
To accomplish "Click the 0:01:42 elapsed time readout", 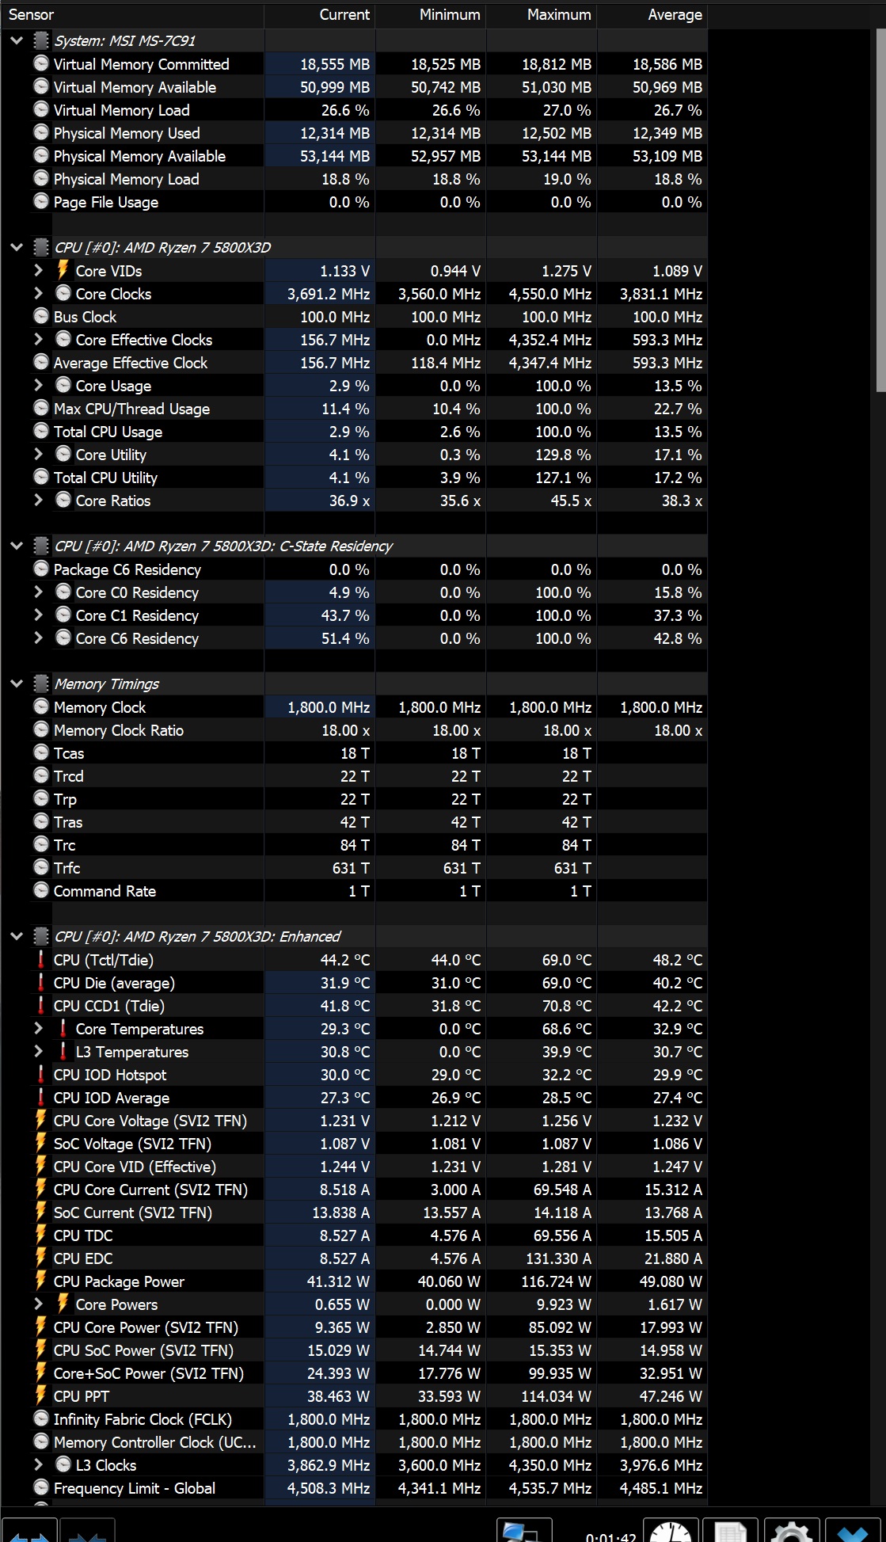I will click(x=610, y=1536).
